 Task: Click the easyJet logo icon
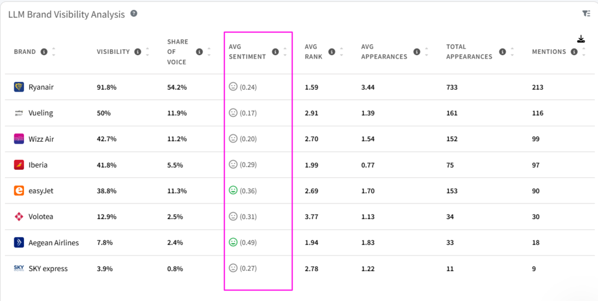tap(19, 191)
